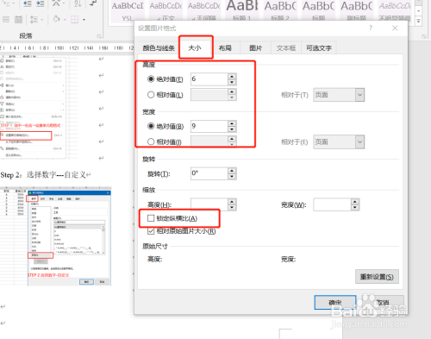
Task: Click the Line Spacing icon
Action: [x=34, y=20]
